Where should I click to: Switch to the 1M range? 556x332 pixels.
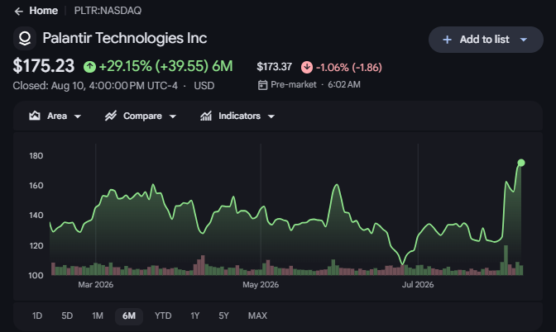98,315
